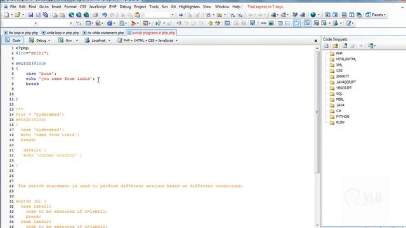Click the text 'Trial expires in 7 days'

click(x=265, y=7)
